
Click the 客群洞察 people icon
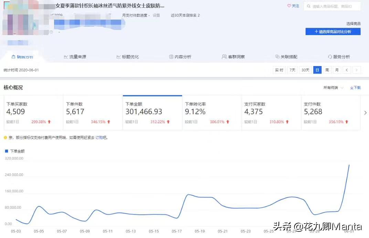point(224,56)
